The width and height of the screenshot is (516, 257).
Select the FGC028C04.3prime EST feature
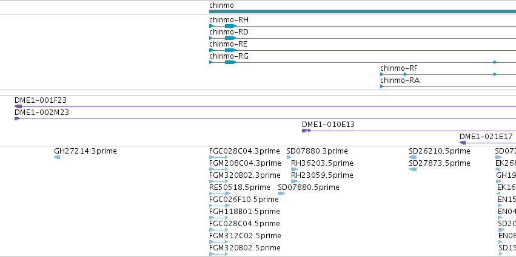point(218,157)
